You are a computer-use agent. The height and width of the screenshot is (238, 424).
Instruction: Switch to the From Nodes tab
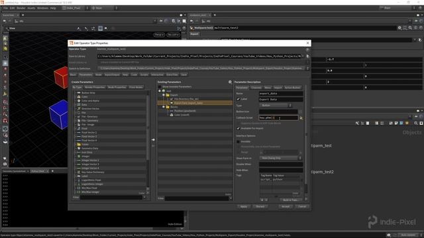(x=136, y=87)
